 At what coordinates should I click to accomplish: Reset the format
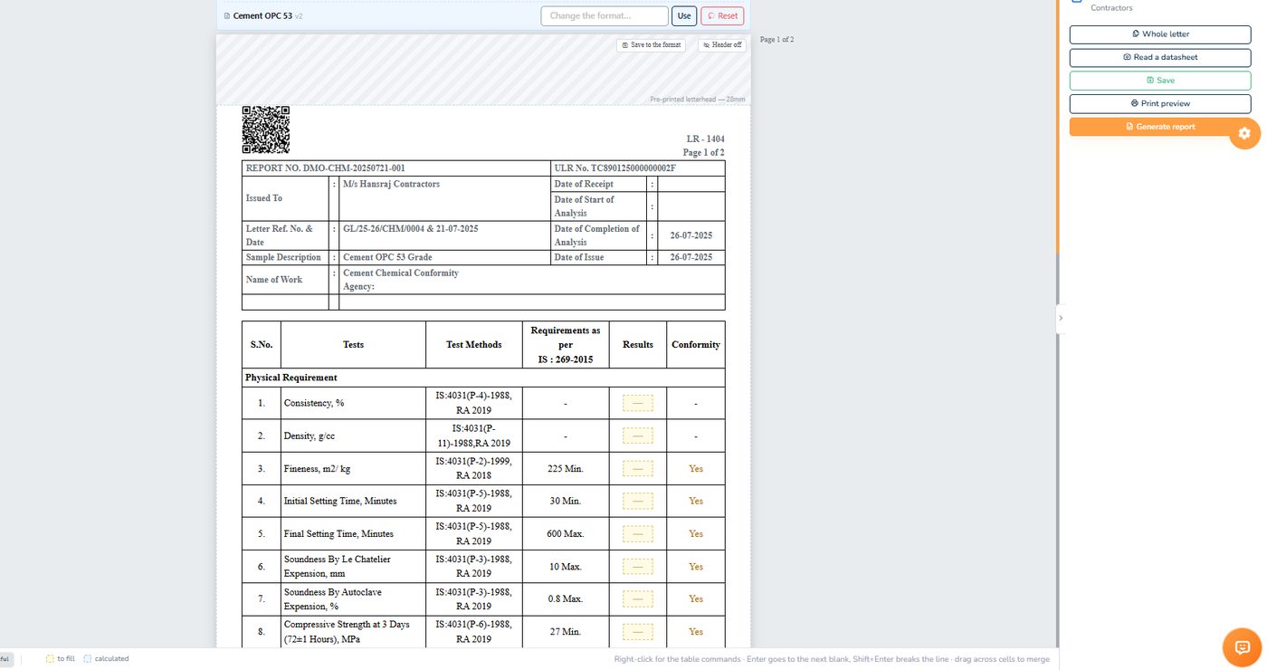click(722, 15)
